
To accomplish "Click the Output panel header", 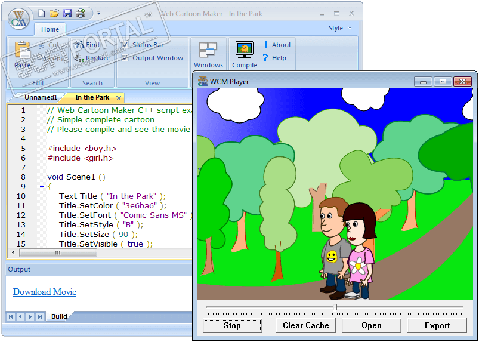I will 98,269.
